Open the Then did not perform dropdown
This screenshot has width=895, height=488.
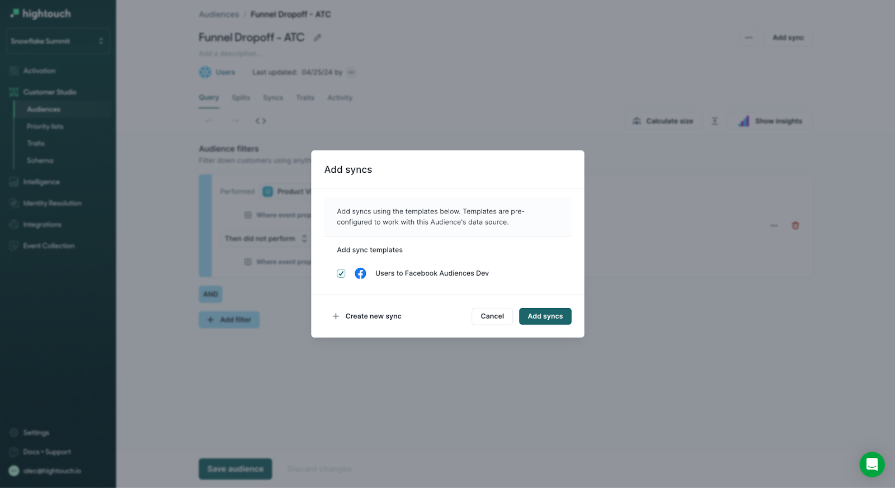pyautogui.click(x=265, y=239)
